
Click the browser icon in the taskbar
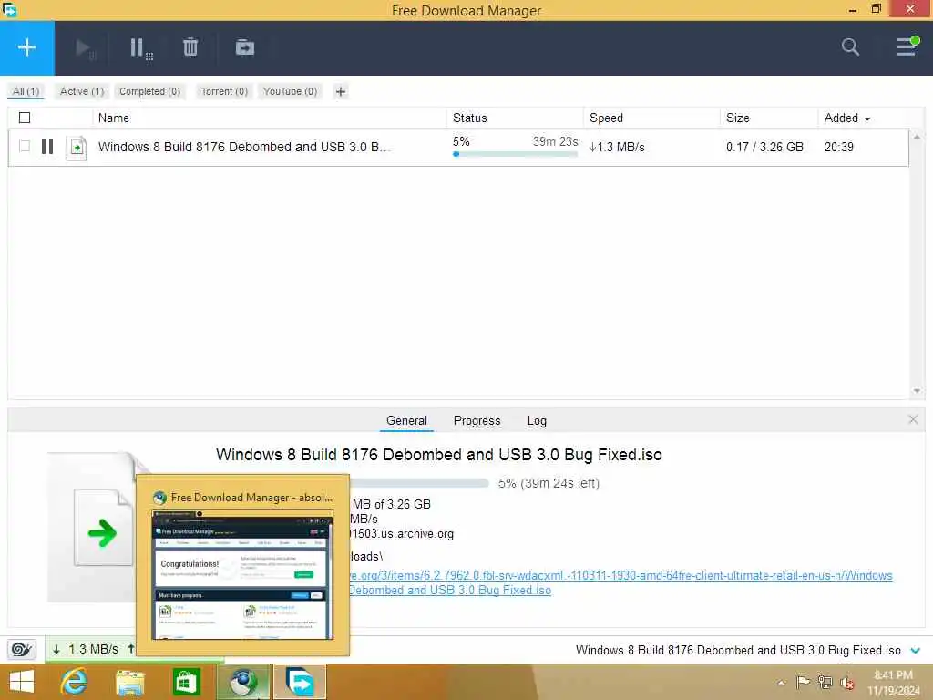tap(242, 682)
